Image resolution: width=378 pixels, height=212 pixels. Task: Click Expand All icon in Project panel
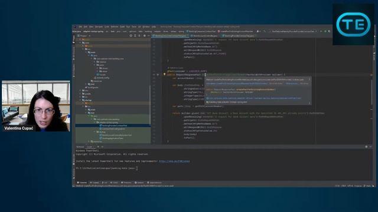pos(135,36)
